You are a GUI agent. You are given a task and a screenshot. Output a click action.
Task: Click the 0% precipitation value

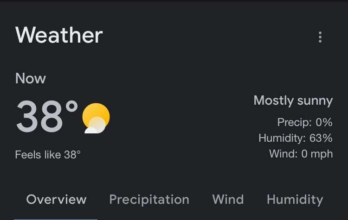(324, 122)
